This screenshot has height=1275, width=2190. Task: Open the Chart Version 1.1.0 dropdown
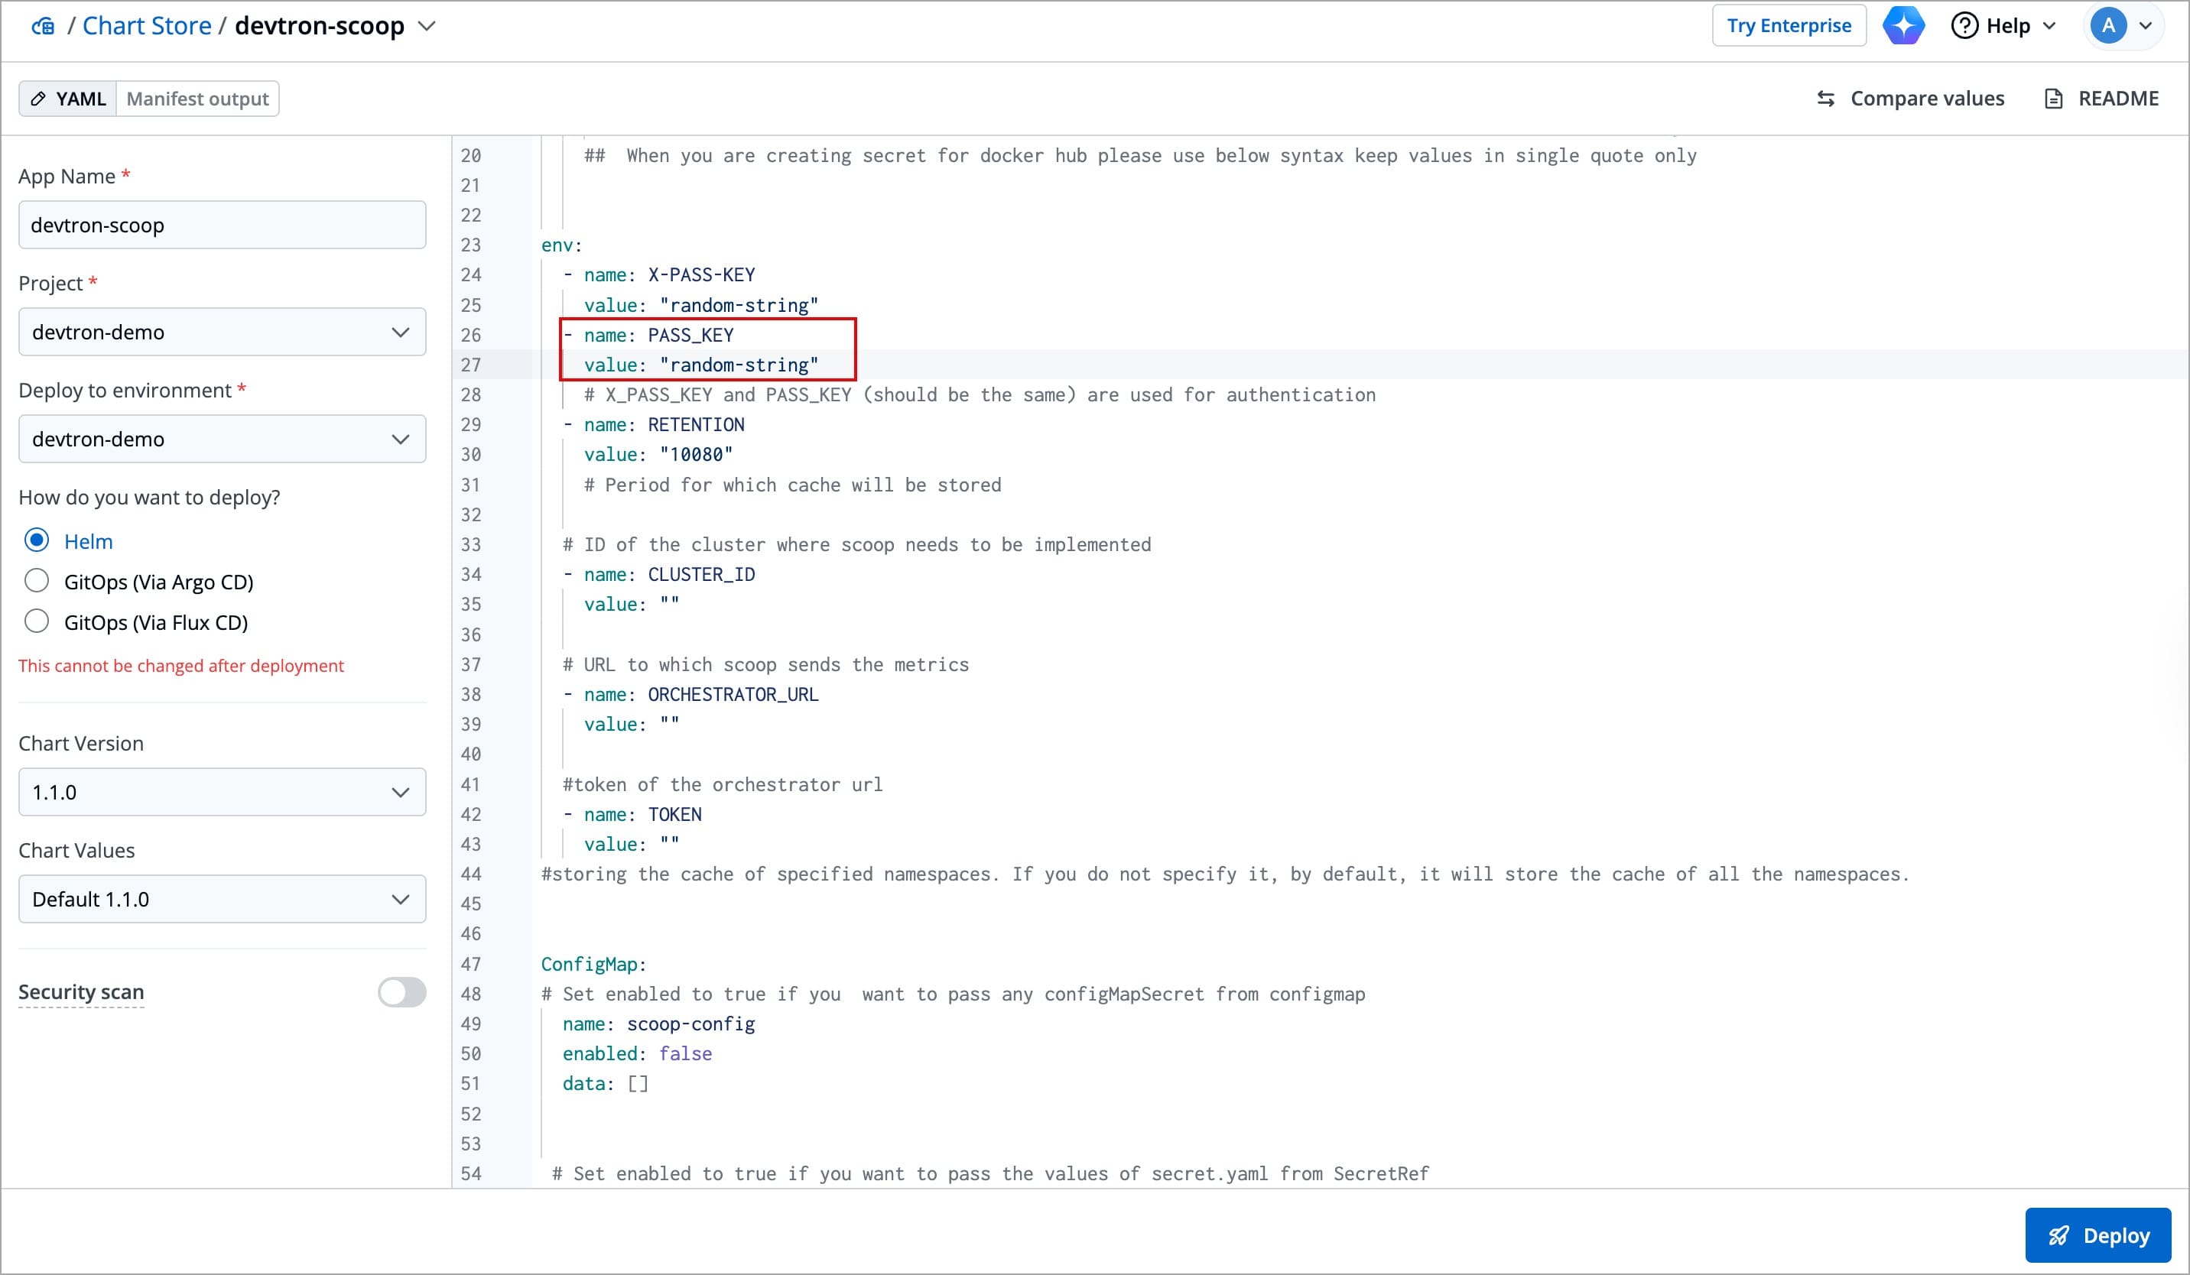coord(222,792)
